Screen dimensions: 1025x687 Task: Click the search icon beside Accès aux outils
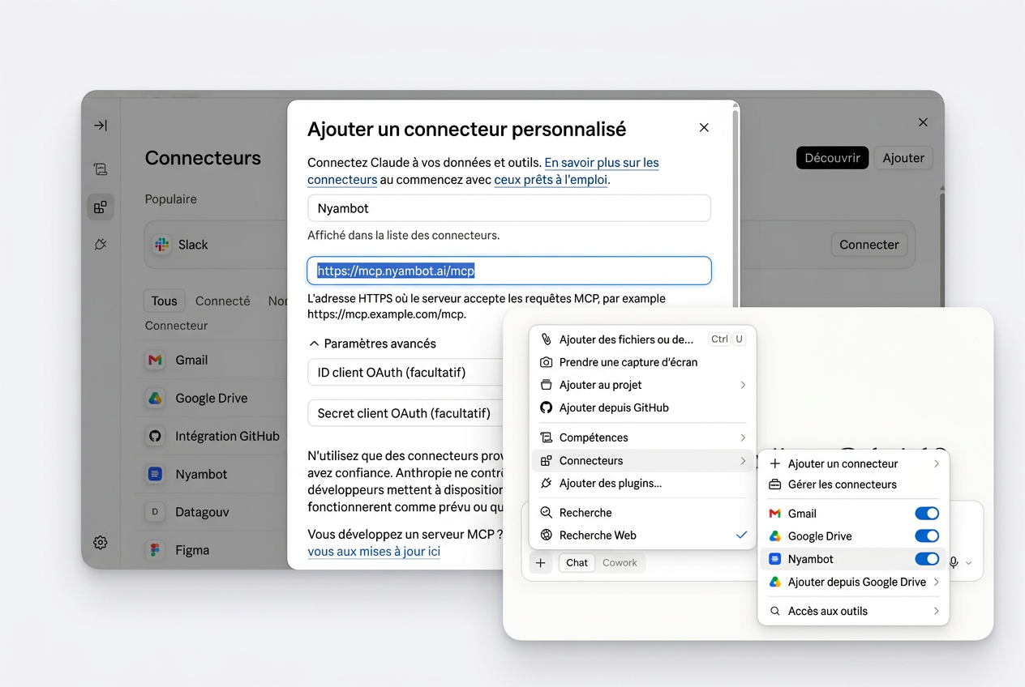[x=775, y=611]
